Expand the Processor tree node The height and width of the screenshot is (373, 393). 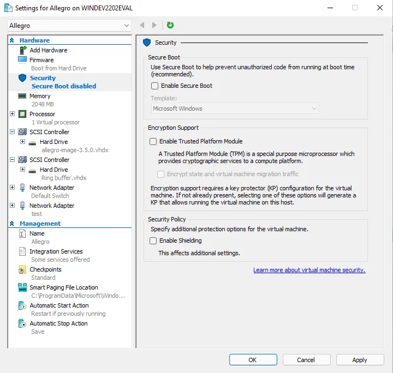[x=13, y=114]
